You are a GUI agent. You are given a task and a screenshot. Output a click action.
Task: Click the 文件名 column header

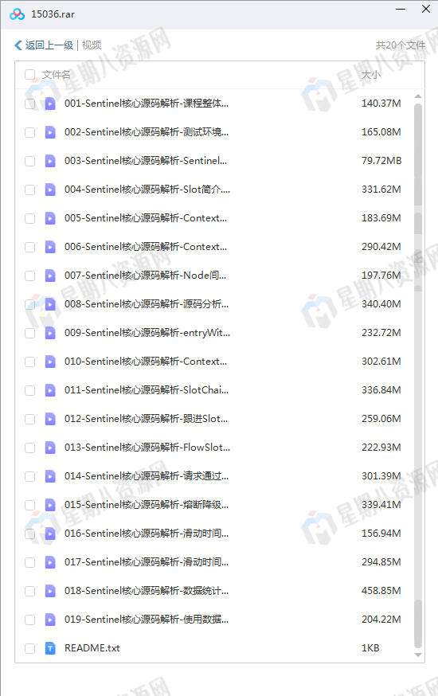(x=57, y=75)
